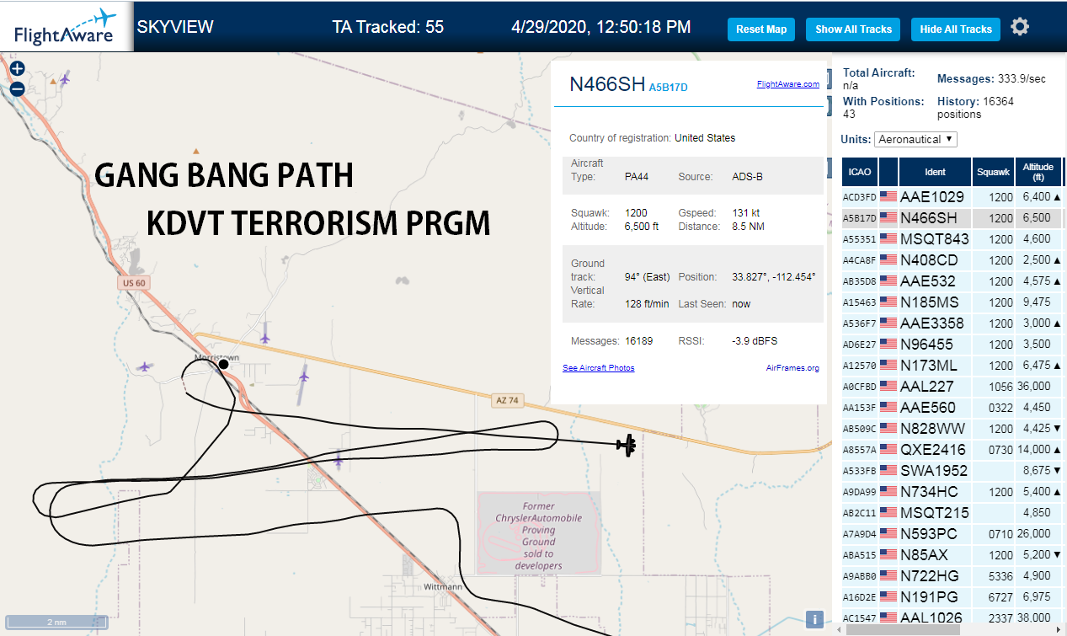
Task: Click the AB2C11 ICAO code cell
Action: click(859, 513)
